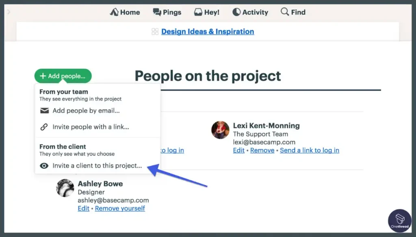This screenshot has height=237, width=416.
Task: Click the Pings chat bubbles icon
Action: pos(157,12)
